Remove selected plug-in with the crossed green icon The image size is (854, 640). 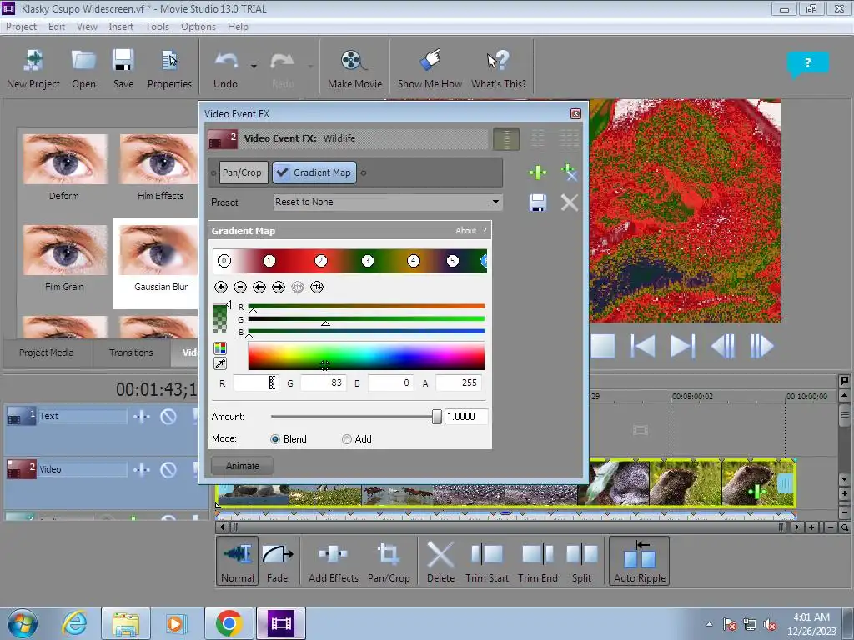pos(569,172)
